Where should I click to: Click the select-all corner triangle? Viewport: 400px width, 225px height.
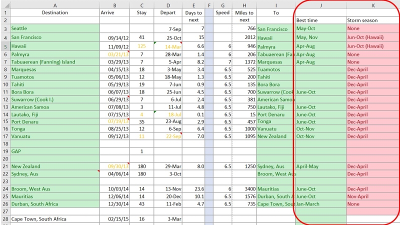tap(6, 5)
